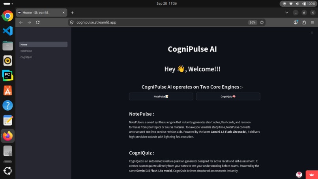Select Home in the sidebar

tap(43, 45)
